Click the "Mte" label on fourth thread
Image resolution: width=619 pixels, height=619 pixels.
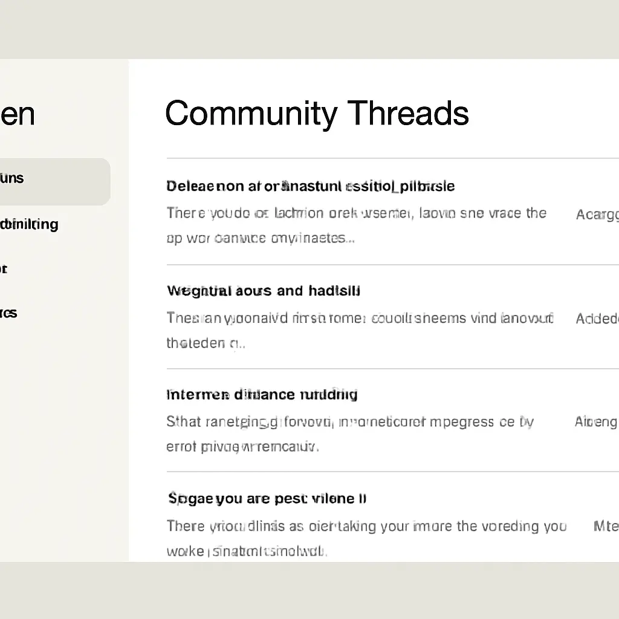pyautogui.click(x=606, y=527)
